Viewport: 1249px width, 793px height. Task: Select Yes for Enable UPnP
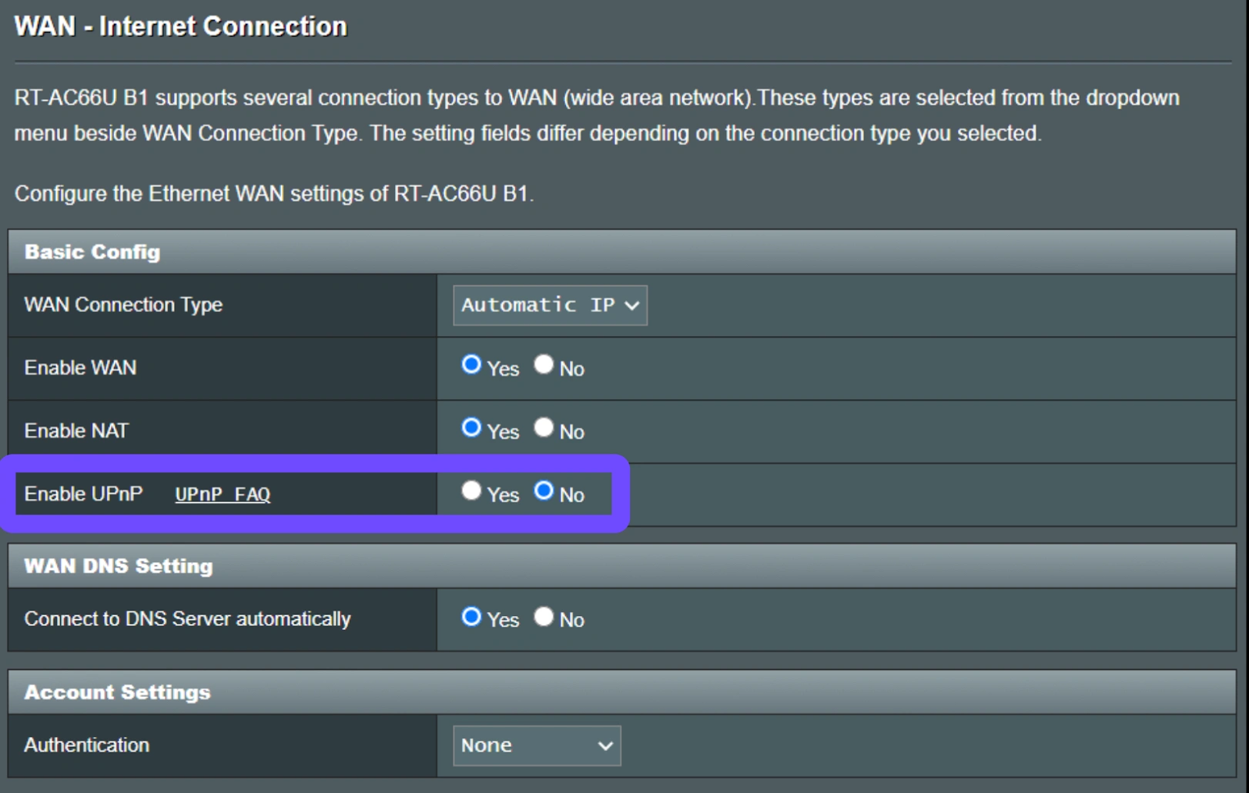[x=471, y=490]
